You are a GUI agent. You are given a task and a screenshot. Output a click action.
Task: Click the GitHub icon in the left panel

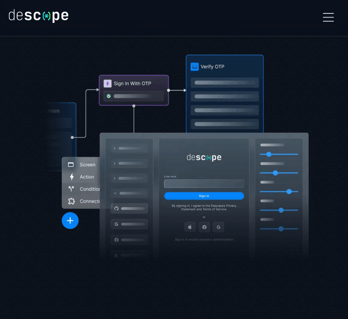click(116, 208)
